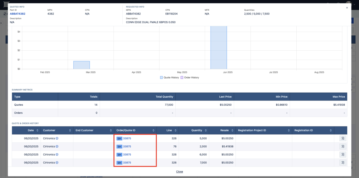Sort by Registration Project ID column
The height and width of the screenshot is (178, 359).
coord(289,130)
